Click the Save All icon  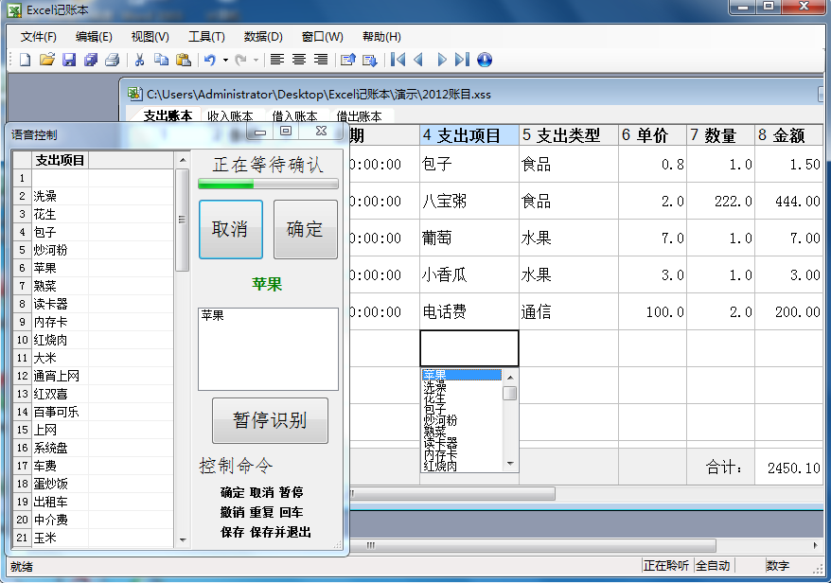[91, 60]
